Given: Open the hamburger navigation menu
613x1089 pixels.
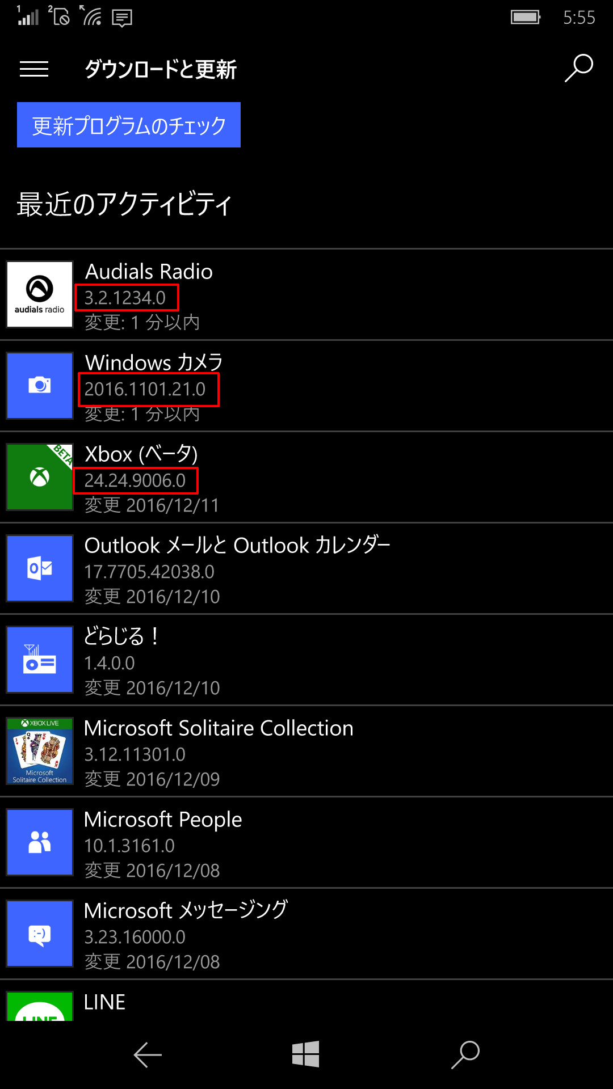Looking at the screenshot, I should click(x=34, y=69).
